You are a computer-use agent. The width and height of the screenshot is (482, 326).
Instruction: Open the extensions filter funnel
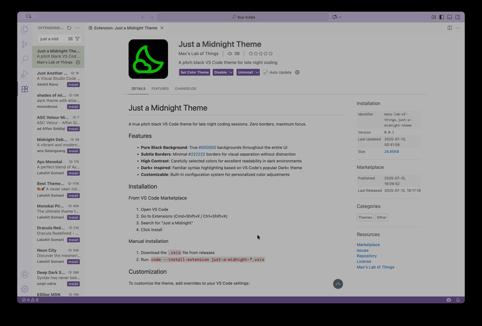point(78,39)
